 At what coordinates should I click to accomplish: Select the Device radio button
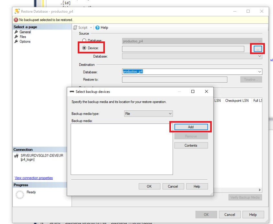click(85, 48)
